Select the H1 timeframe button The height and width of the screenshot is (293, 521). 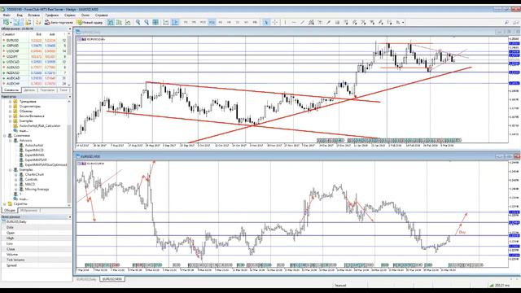[221, 22]
